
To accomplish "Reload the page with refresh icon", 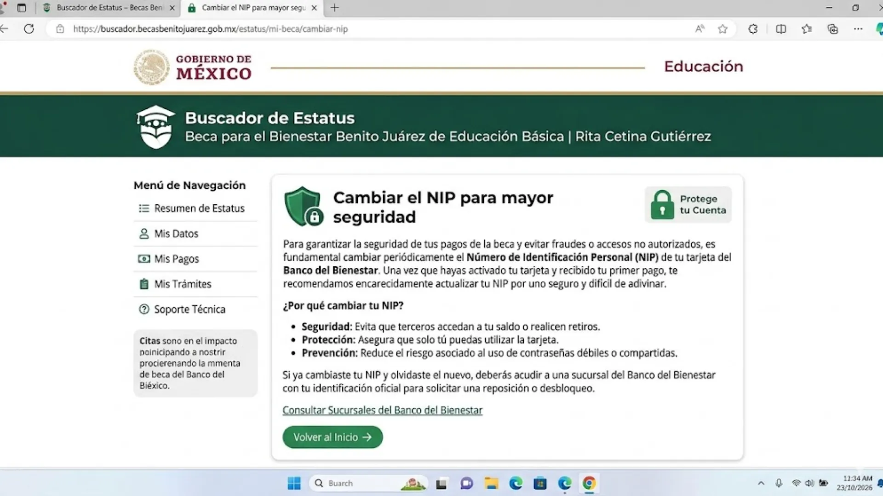I will tap(29, 29).
